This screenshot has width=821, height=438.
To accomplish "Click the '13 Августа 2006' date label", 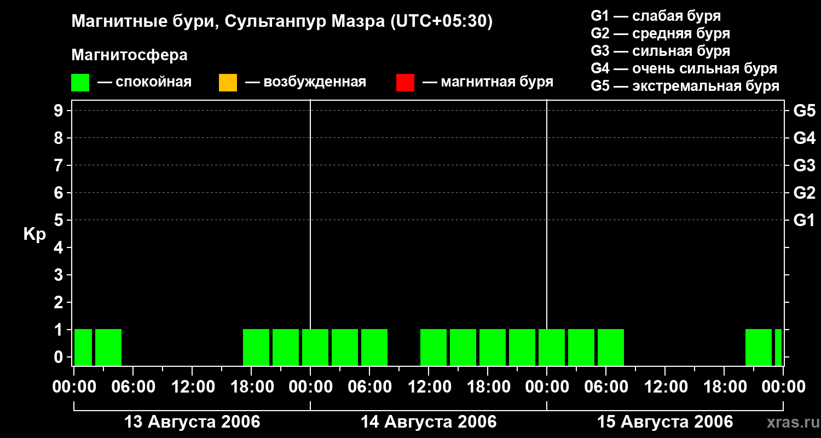I will (x=192, y=422).
